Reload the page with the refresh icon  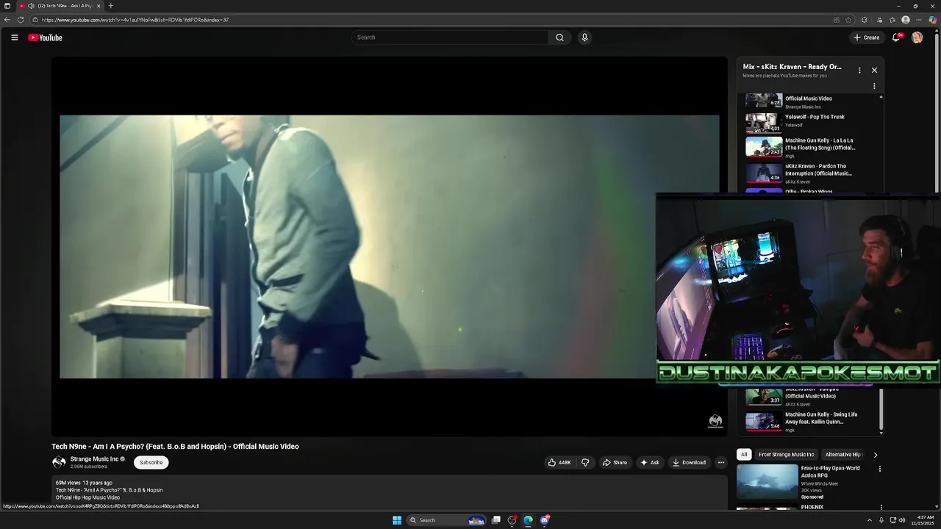point(21,20)
